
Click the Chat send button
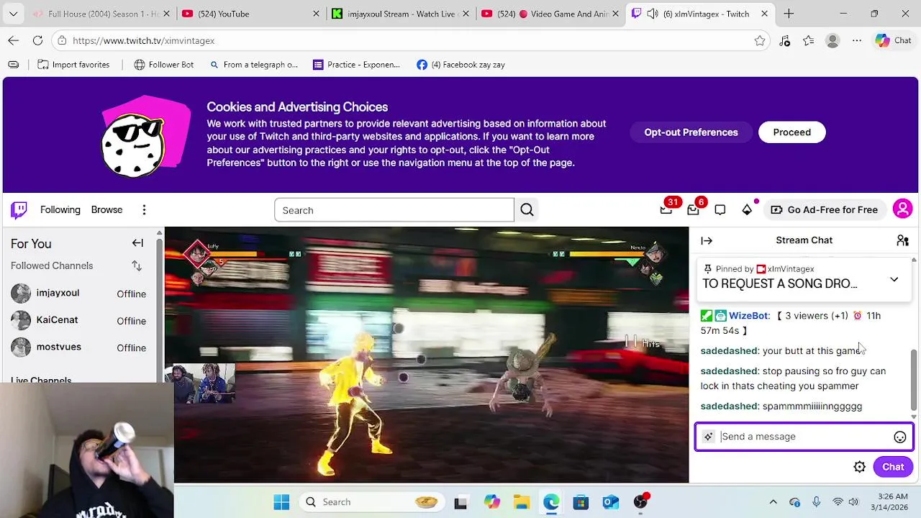pos(893,467)
